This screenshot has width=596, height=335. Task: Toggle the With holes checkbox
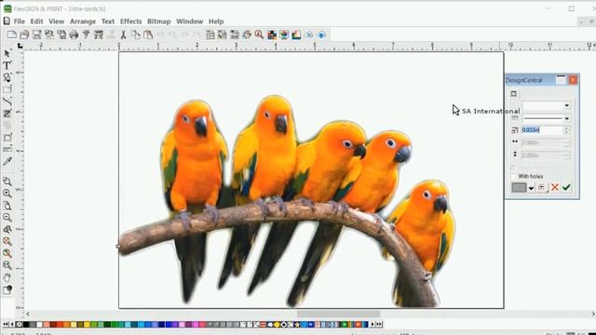pyautogui.click(x=513, y=176)
